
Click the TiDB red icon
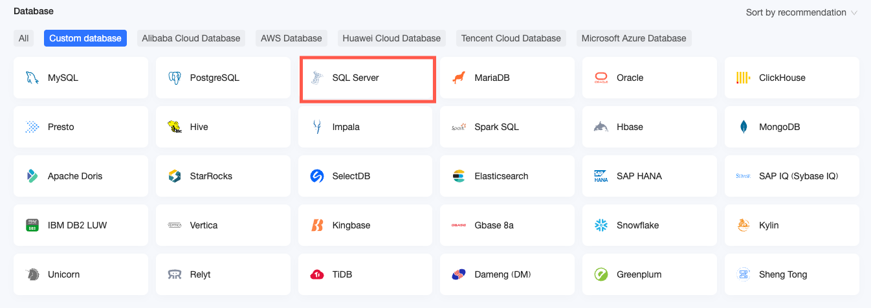316,274
